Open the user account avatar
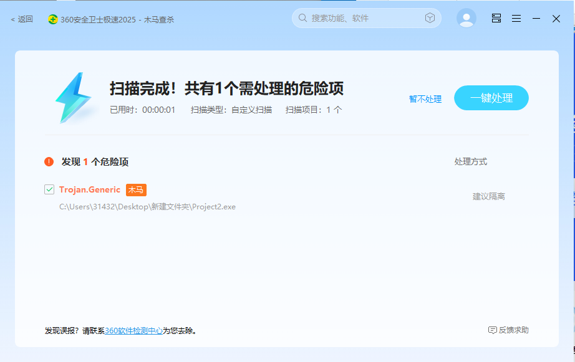Image resolution: width=575 pixels, height=362 pixels. click(466, 18)
